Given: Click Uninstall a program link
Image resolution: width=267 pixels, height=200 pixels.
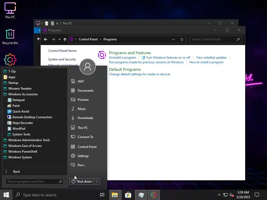Looking at the screenshot, I should [123, 58].
